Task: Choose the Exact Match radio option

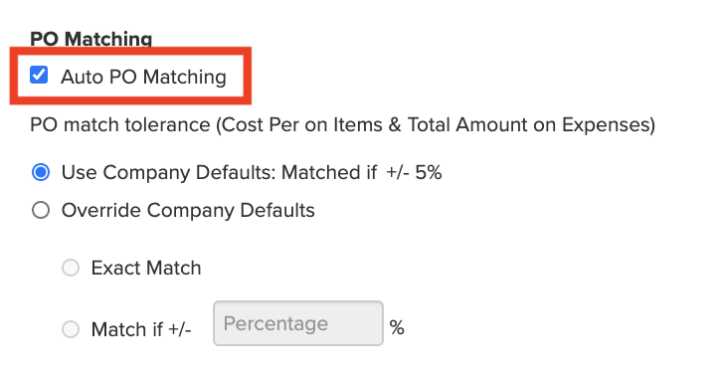Action: [71, 268]
